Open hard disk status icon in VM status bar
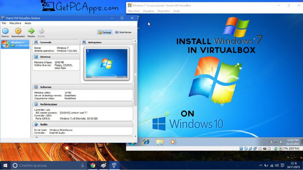303x170 pixels. pyautogui.click(x=241, y=149)
